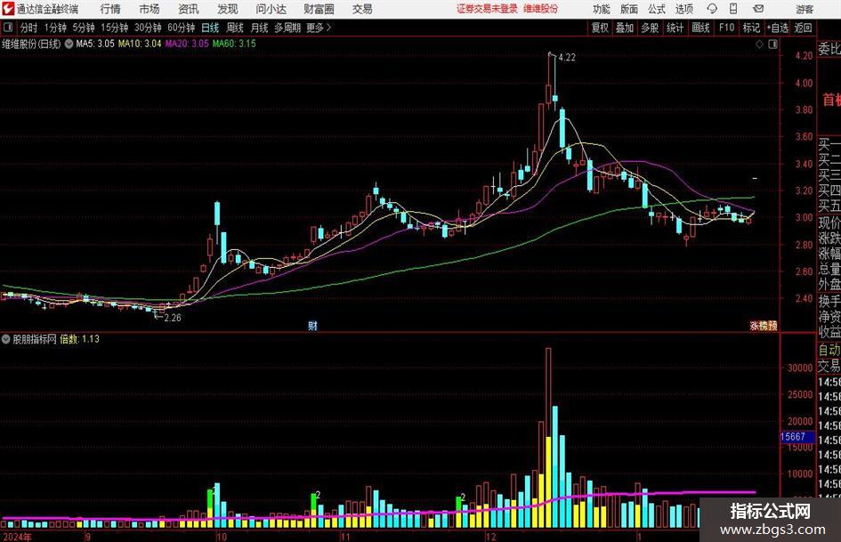Screen dimensions: 841x542
Task: Click the 倍数: 1.13 indicator value
Action: 79,339
